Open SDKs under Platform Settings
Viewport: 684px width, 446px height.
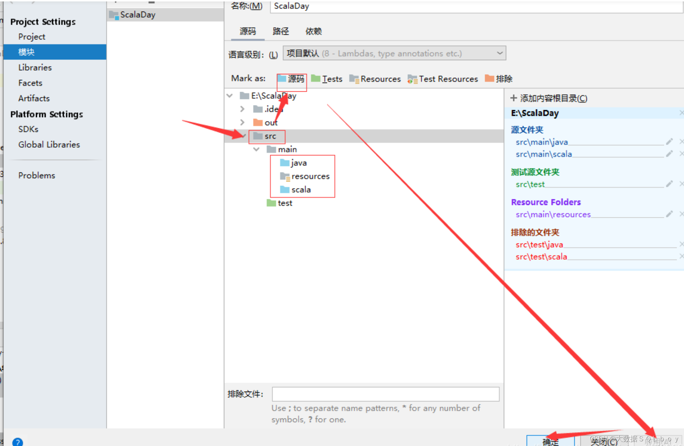(28, 129)
